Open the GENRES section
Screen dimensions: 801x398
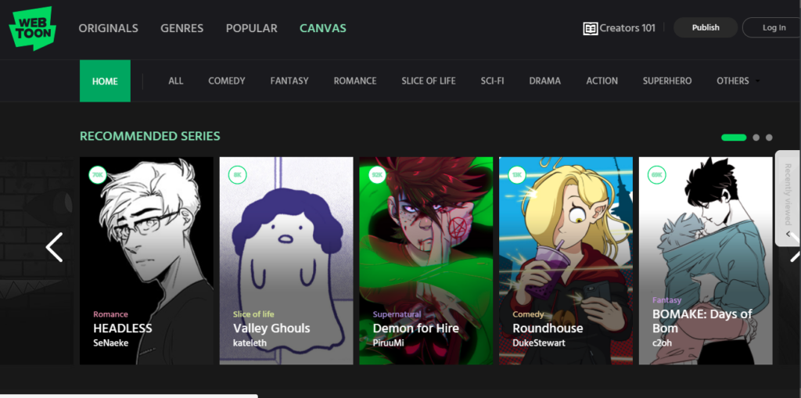point(181,28)
